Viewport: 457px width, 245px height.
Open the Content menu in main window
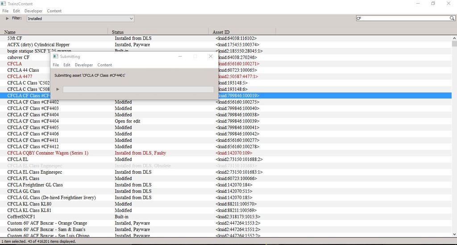[x=54, y=11]
